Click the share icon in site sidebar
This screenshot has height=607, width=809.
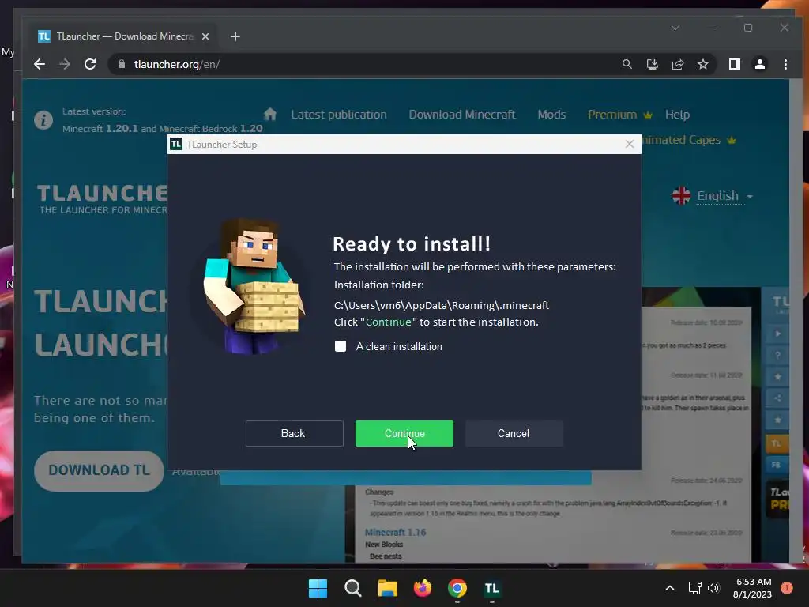[x=777, y=398]
